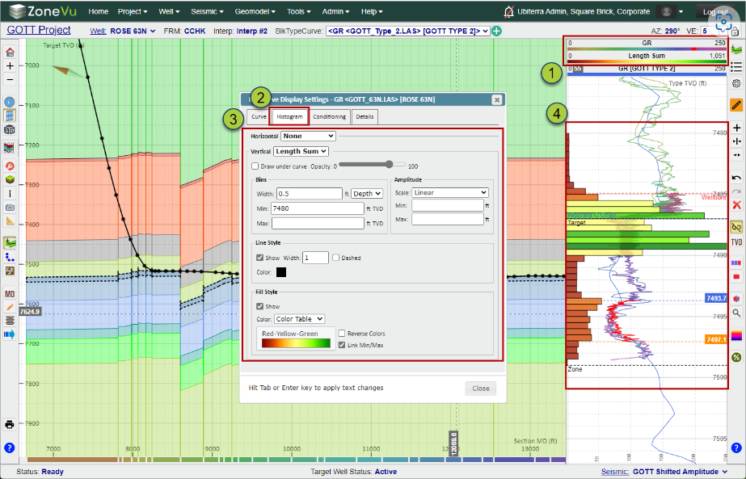Image resolution: width=746 pixels, height=479 pixels.
Task: Click the 'Well:' link label
Action: (x=98, y=31)
